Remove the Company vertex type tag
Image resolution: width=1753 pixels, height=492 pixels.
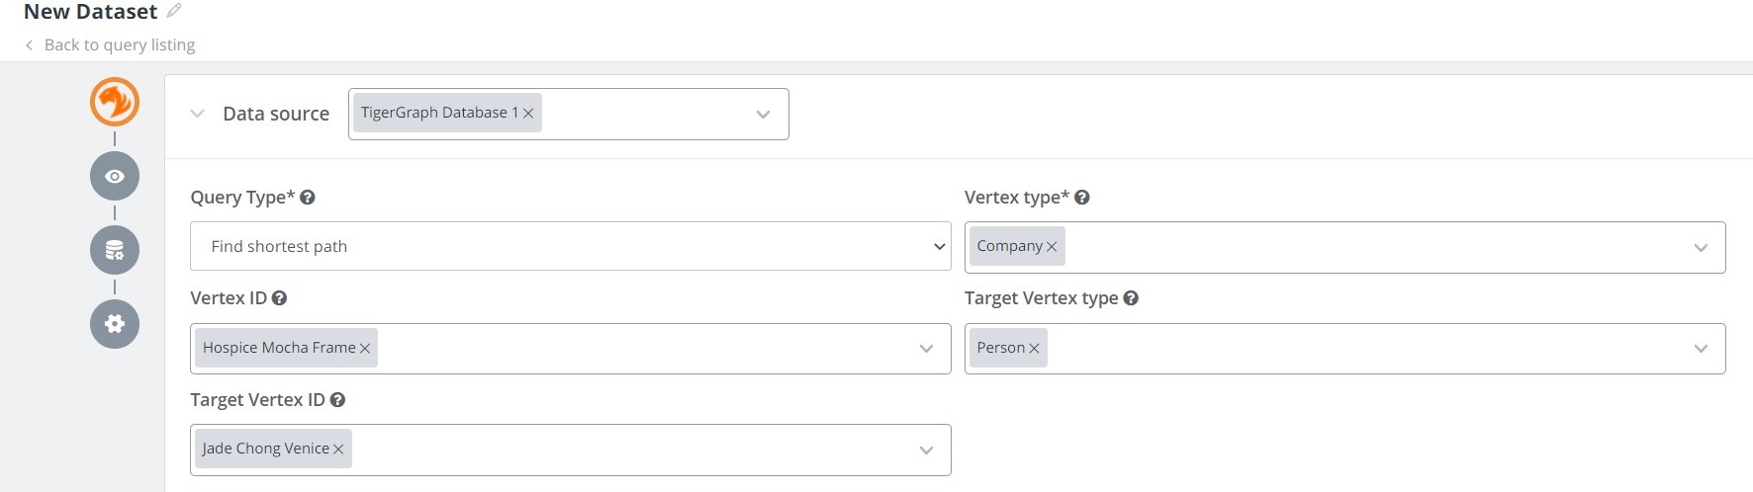(1052, 247)
